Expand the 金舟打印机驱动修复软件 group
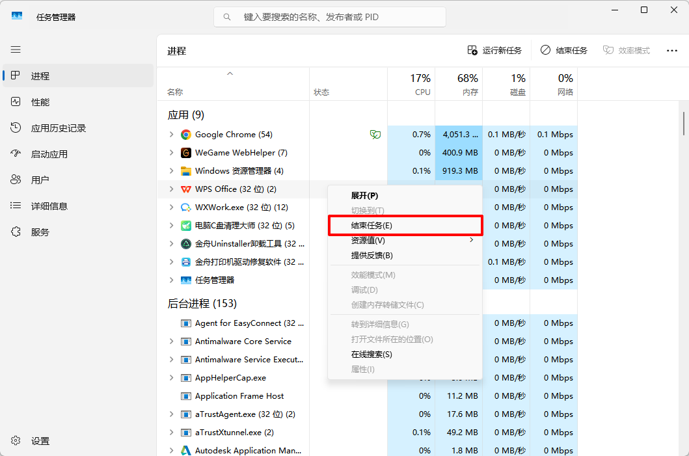 171,262
